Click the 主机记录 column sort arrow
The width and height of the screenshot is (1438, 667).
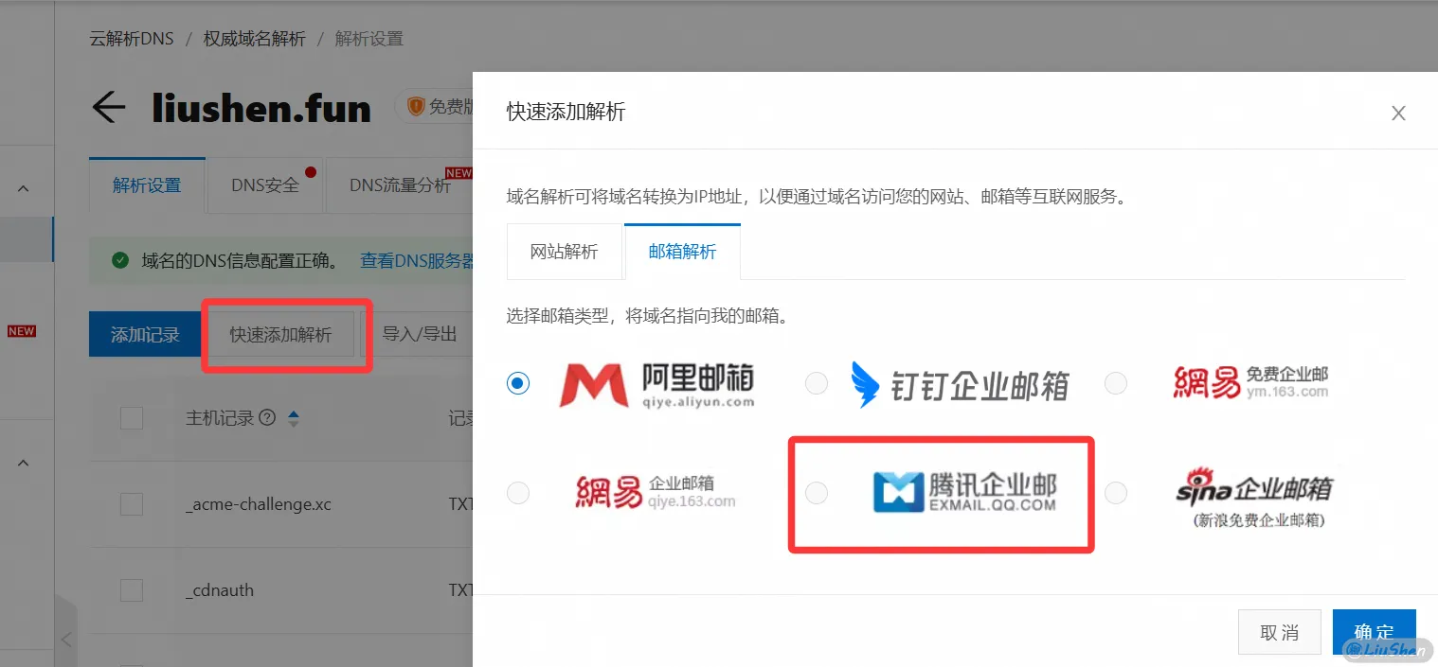point(294,417)
